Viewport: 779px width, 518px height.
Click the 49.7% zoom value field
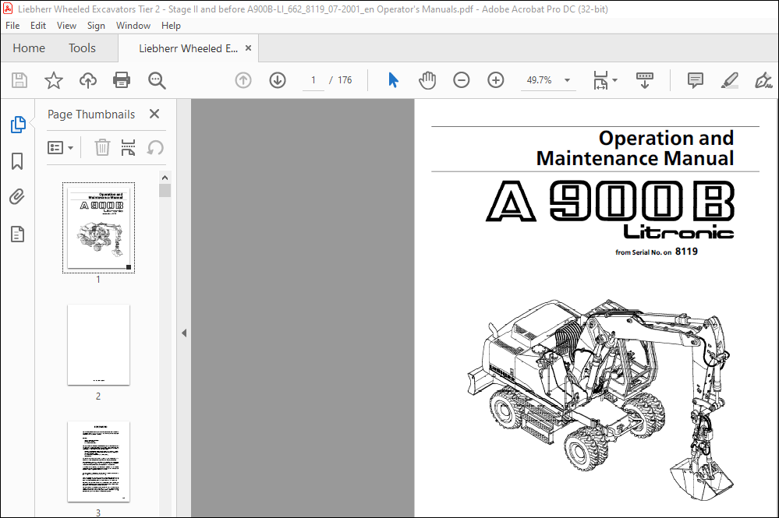tap(539, 80)
